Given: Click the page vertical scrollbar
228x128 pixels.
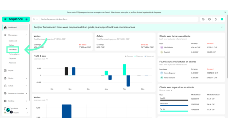Looking at the screenshot, I should (227, 47).
